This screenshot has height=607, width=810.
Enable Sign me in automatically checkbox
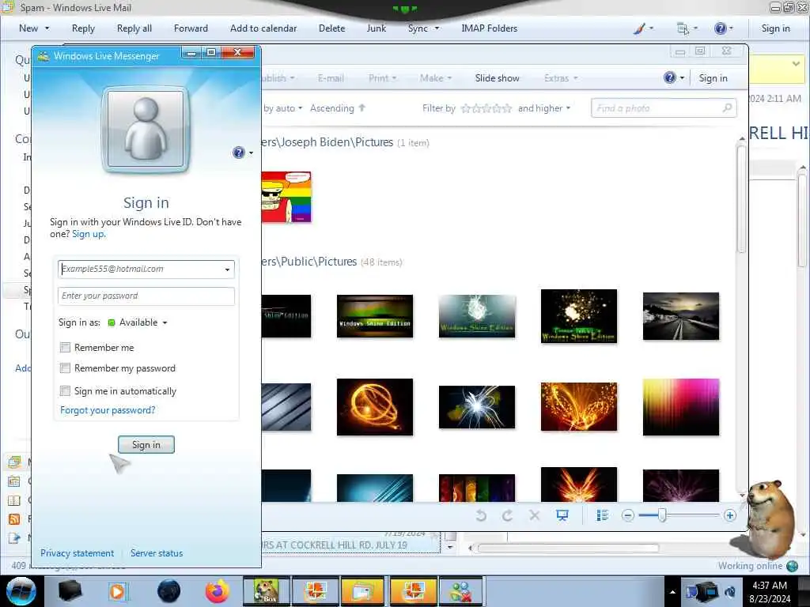click(65, 390)
